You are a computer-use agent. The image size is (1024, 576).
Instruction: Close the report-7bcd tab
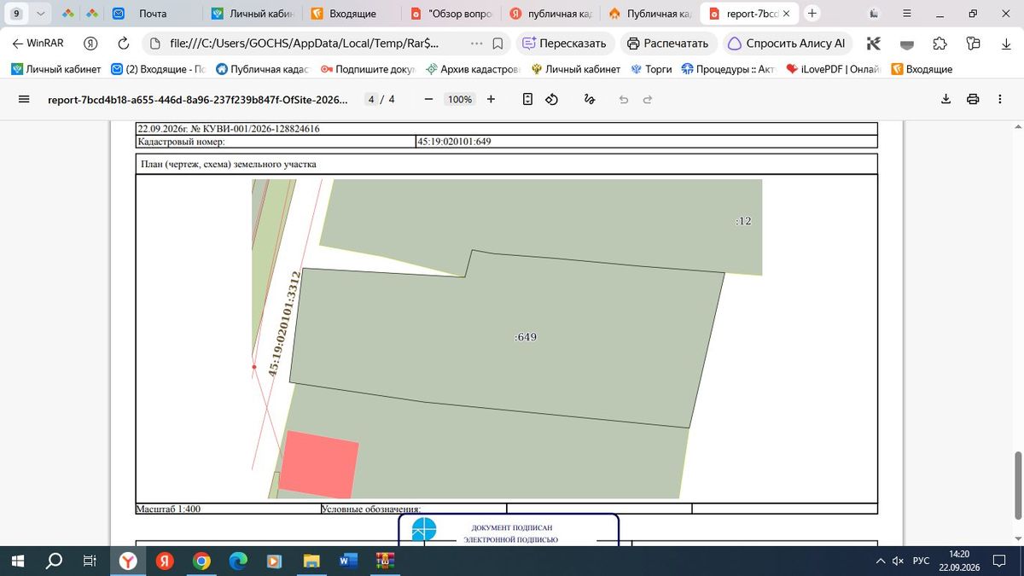[x=785, y=14]
